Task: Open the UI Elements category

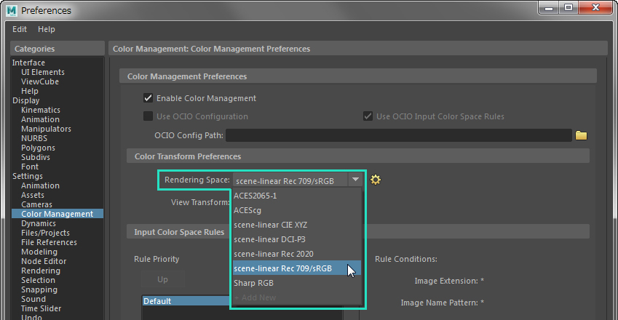Action: pyautogui.click(x=42, y=72)
